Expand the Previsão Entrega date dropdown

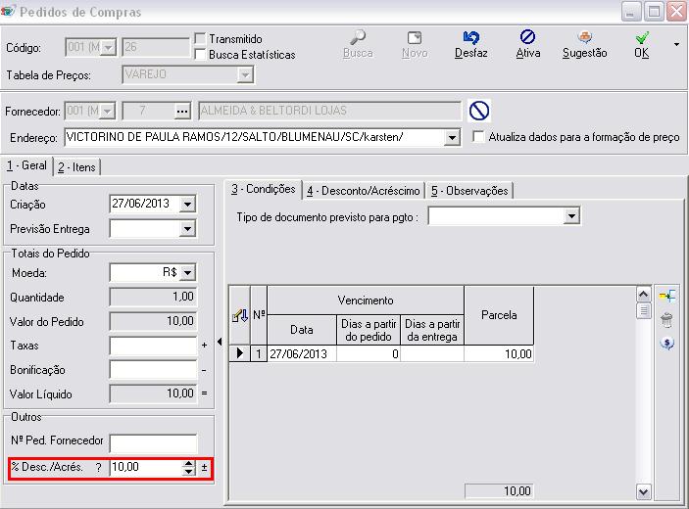(188, 229)
